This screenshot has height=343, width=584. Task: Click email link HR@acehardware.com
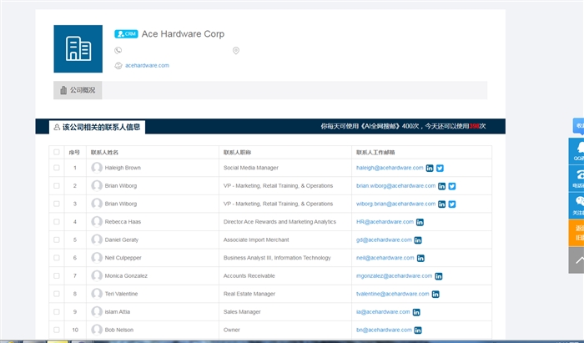(x=385, y=222)
